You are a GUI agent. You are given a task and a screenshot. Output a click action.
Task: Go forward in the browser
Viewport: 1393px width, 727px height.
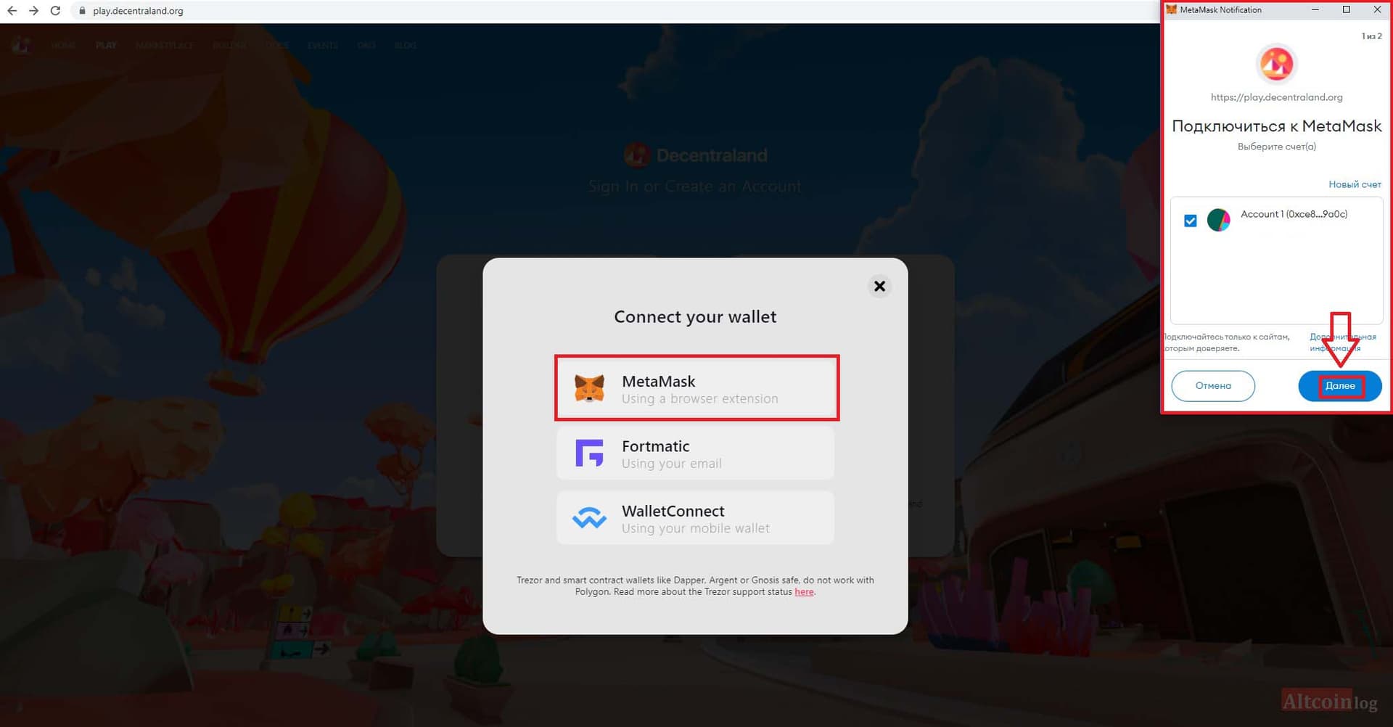coord(33,11)
